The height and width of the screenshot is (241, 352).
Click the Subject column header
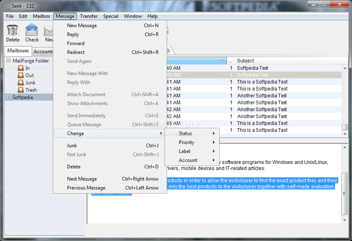point(288,61)
